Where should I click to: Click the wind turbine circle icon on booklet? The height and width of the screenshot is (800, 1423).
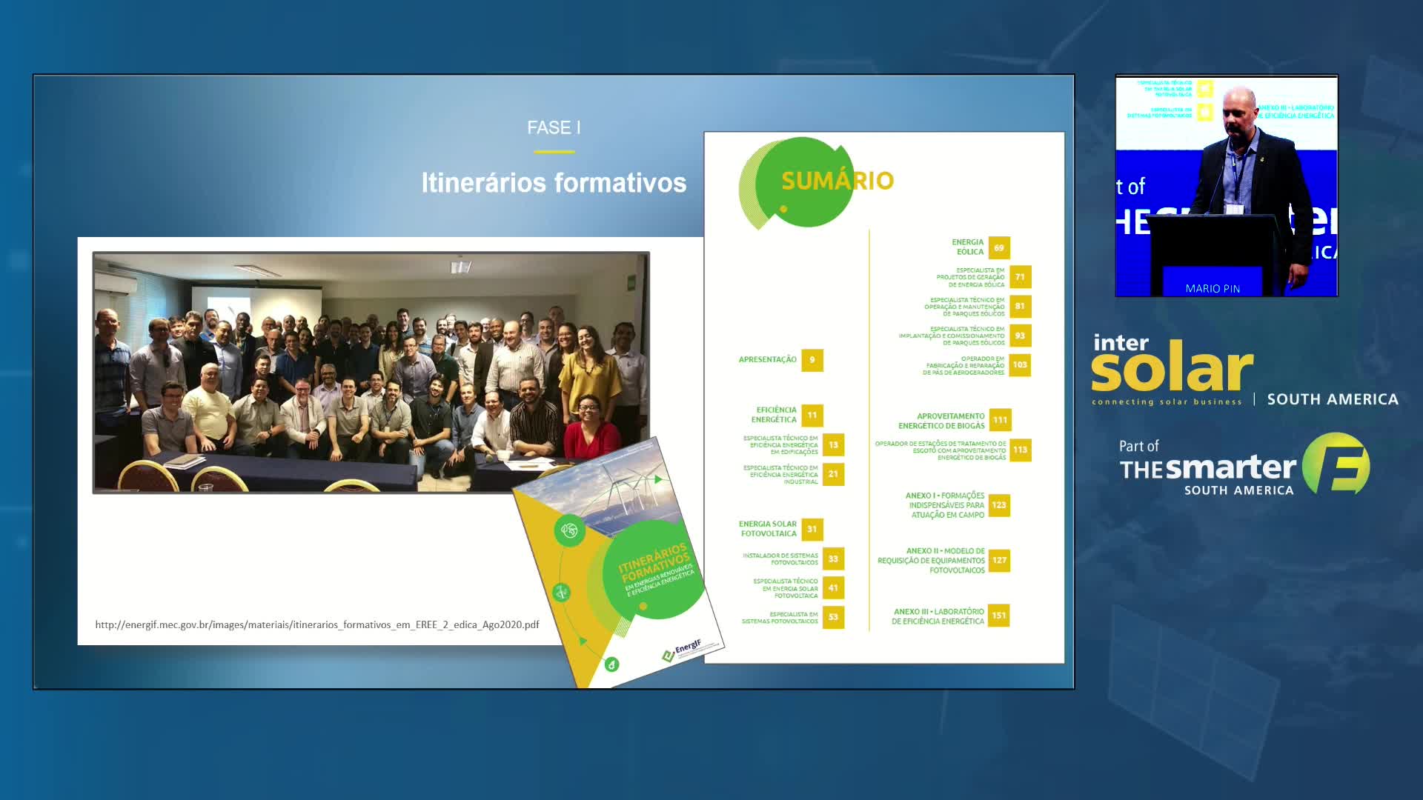[561, 592]
